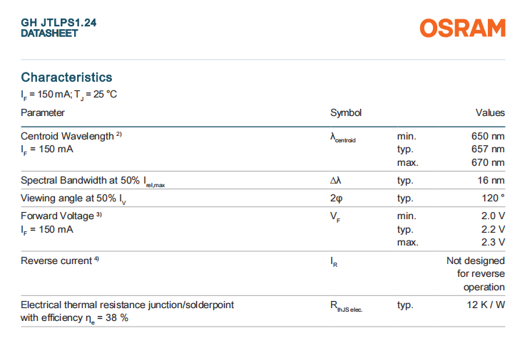Click the 120° viewing angle value

pos(492,198)
